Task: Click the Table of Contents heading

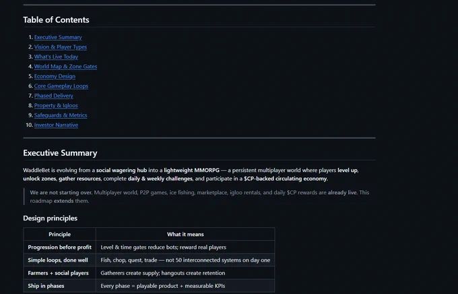Action: click(x=56, y=20)
